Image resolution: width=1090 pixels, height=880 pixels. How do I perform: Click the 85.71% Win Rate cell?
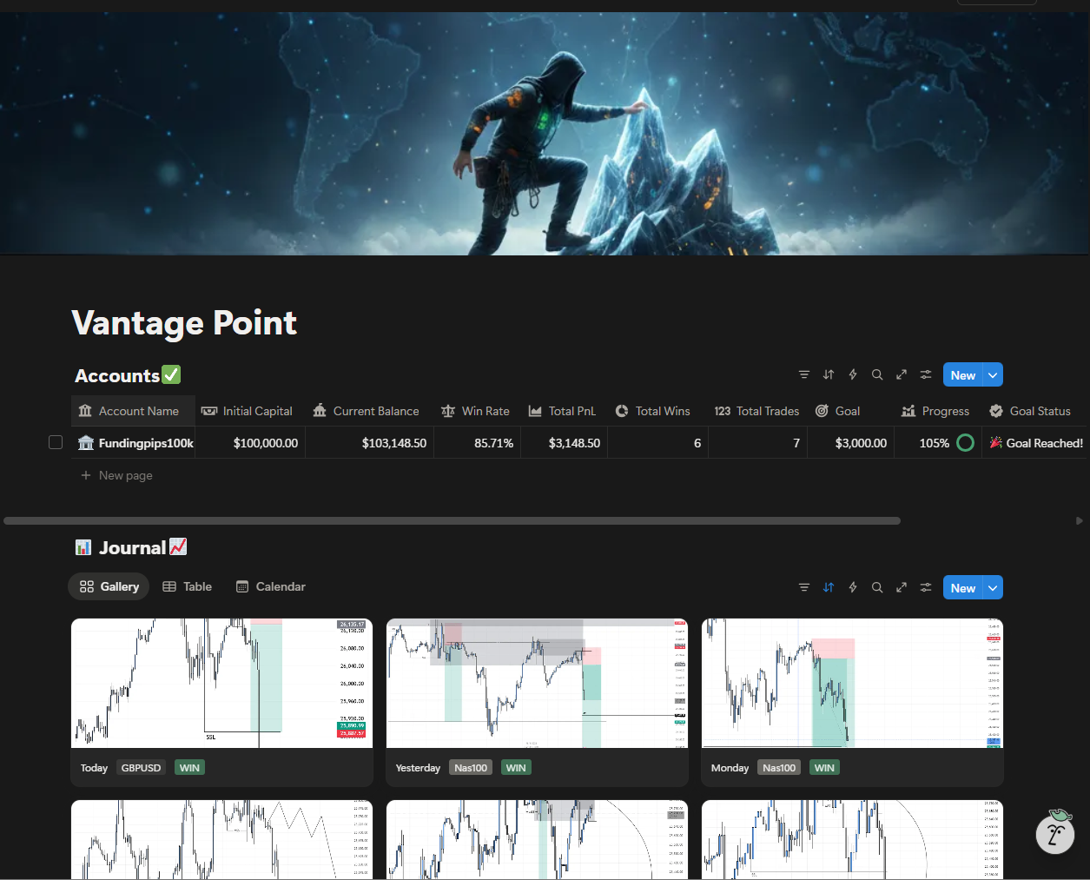477,443
